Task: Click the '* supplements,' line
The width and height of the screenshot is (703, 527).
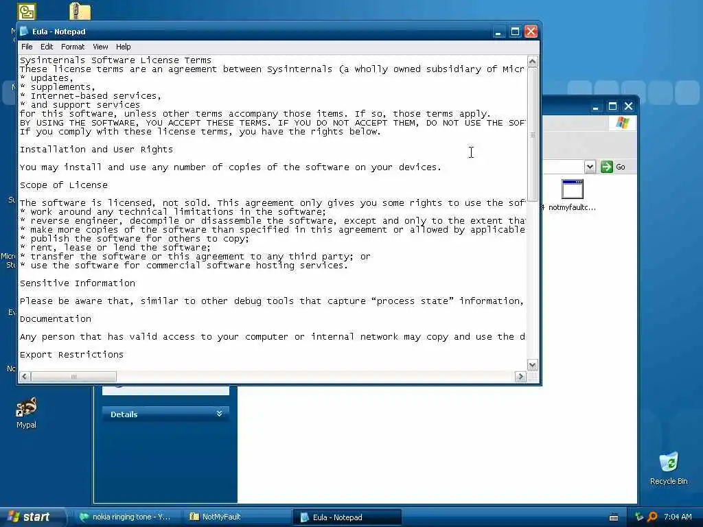Action: coord(58,87)
